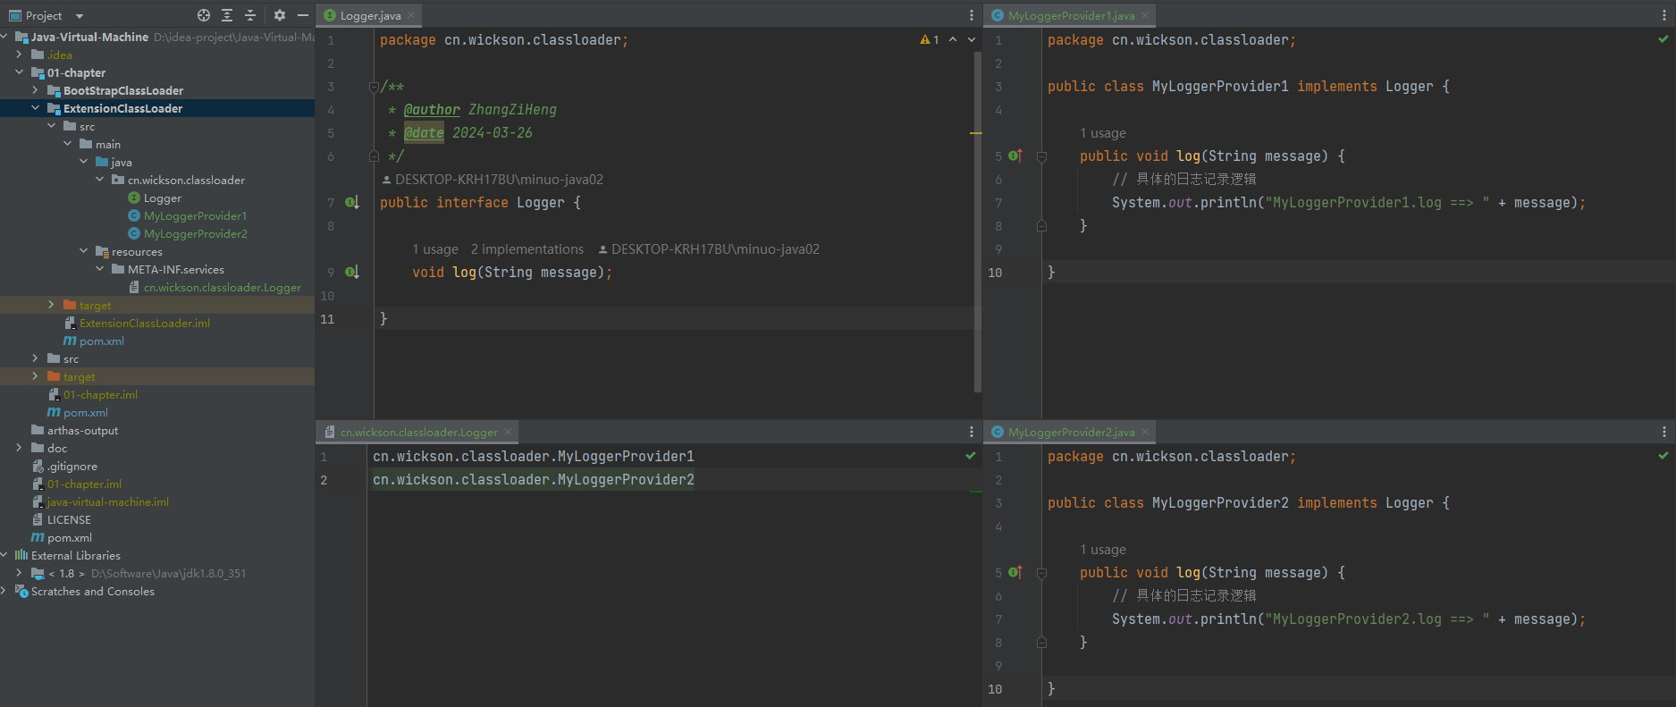Select the .gitignore file
Image resolution: width=1676 pixels, height=707 pixels.
pyautogui.click(x=72, y=466)
